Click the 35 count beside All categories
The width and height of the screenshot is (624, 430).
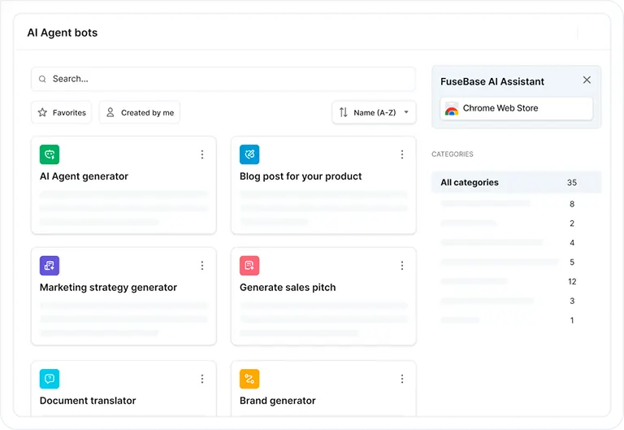(572, 182)
